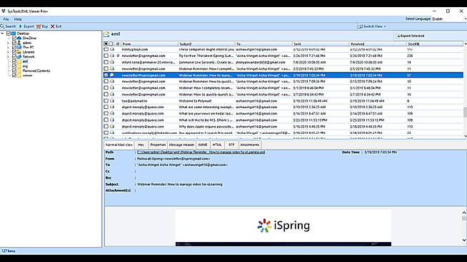Check the notify@bayt.com email checkbox
The width and height of the screenshot is (467, 262).
[x=106, y=49]
